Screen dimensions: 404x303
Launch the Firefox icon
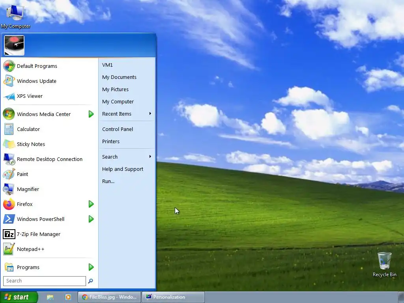click(9, 204)
